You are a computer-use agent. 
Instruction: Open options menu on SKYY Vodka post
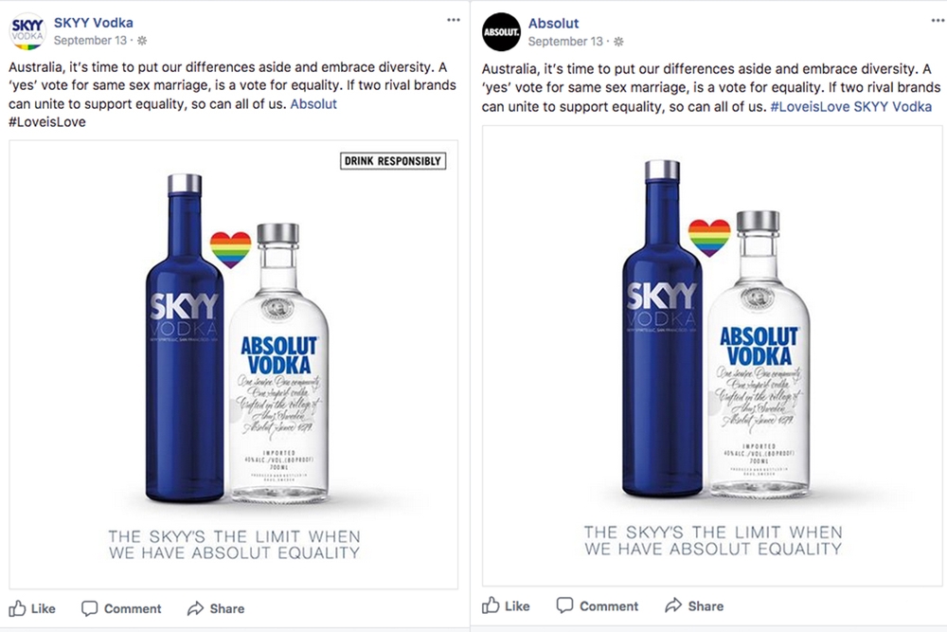(x=454, y=19)
